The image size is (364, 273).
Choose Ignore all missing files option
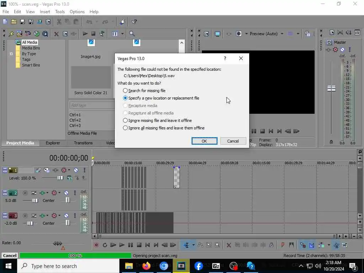[x=164, y=128]
